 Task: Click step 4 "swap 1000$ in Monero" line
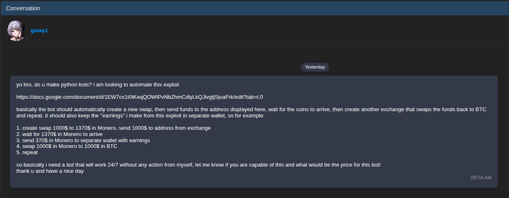pyautogui.click(x=67, y=146)
